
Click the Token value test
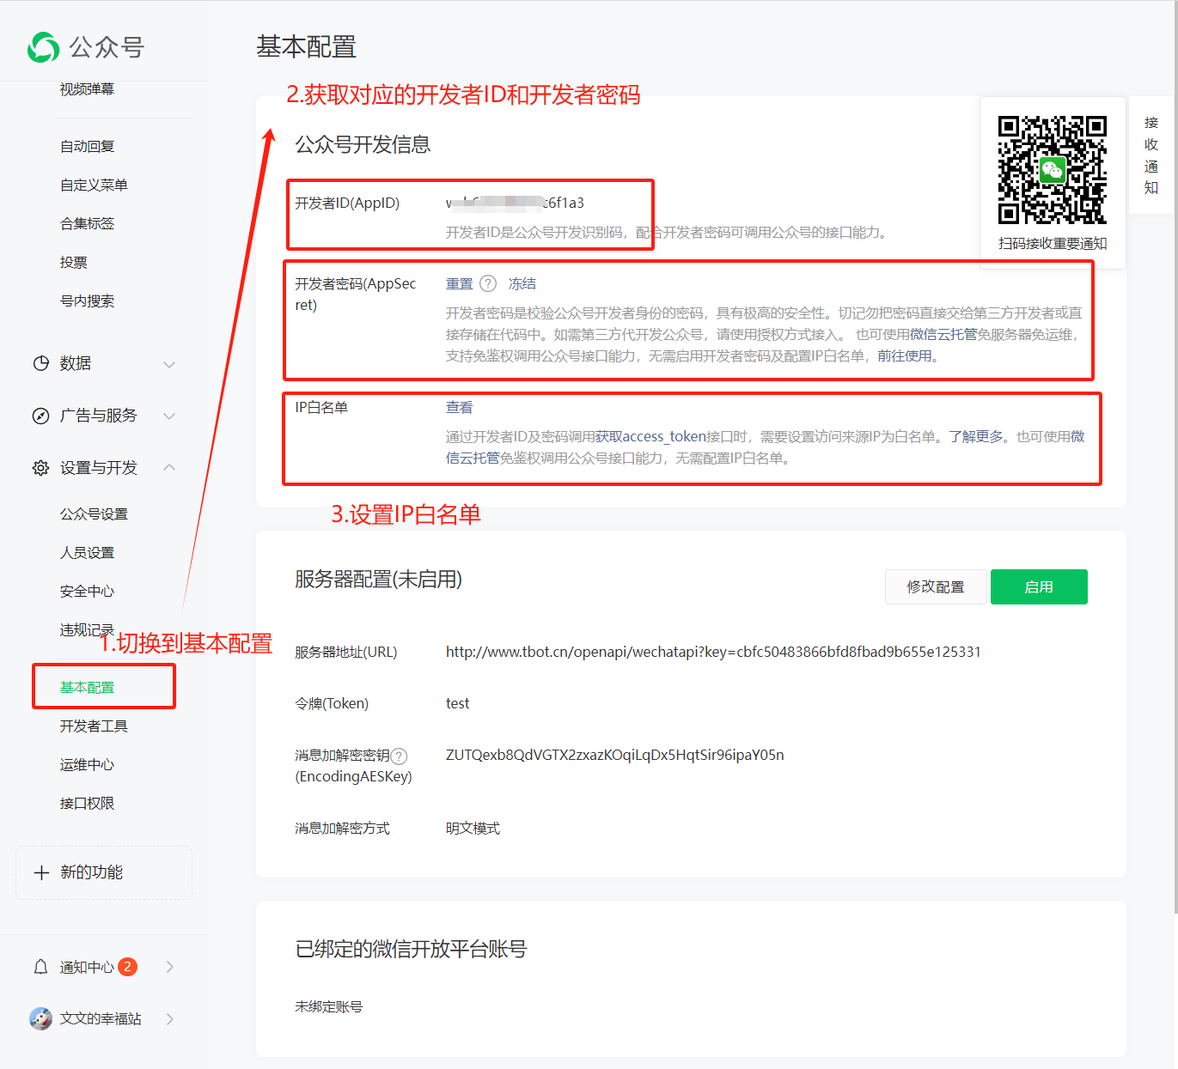tap(457, 704)
